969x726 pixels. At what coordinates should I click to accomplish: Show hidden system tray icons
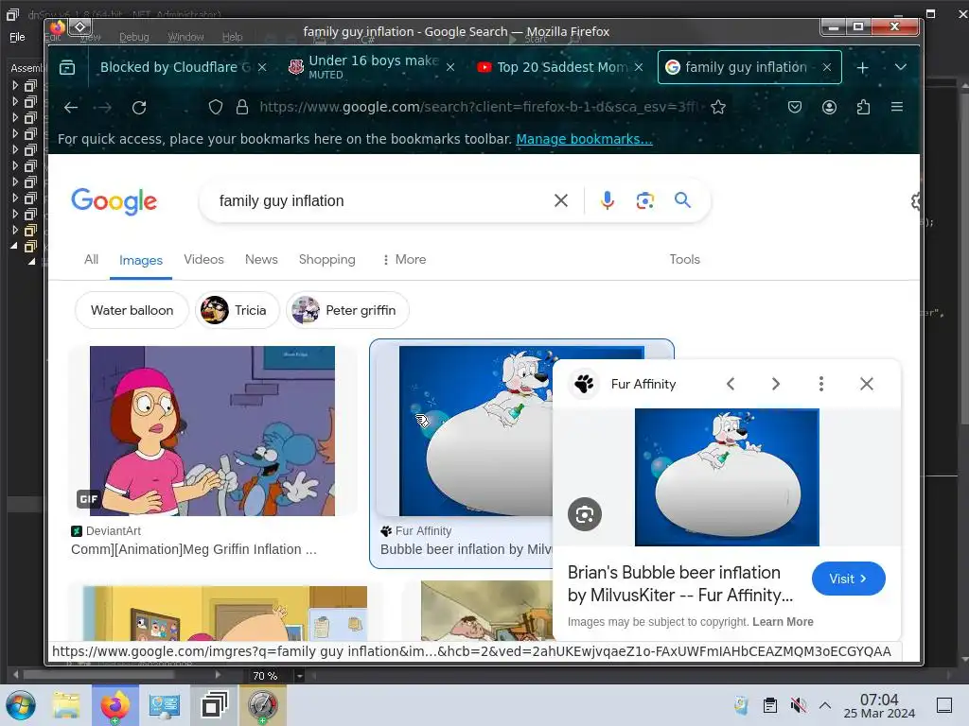[x=825, y=705]
